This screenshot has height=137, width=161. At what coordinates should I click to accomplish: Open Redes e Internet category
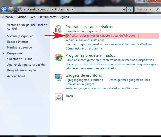(18, 42)
